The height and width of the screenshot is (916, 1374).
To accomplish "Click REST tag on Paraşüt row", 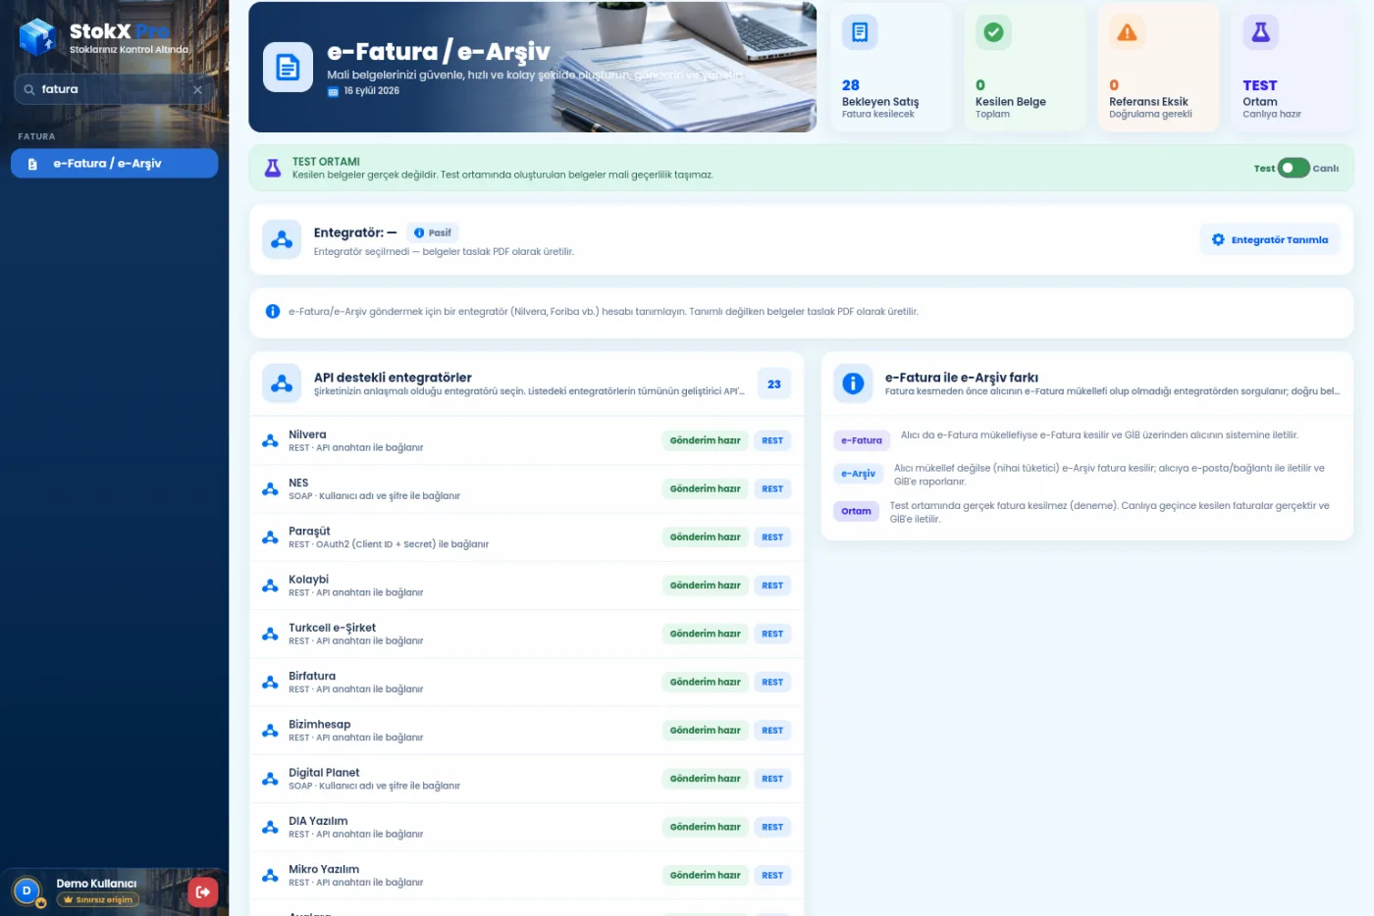I will (x=772, y=537).
